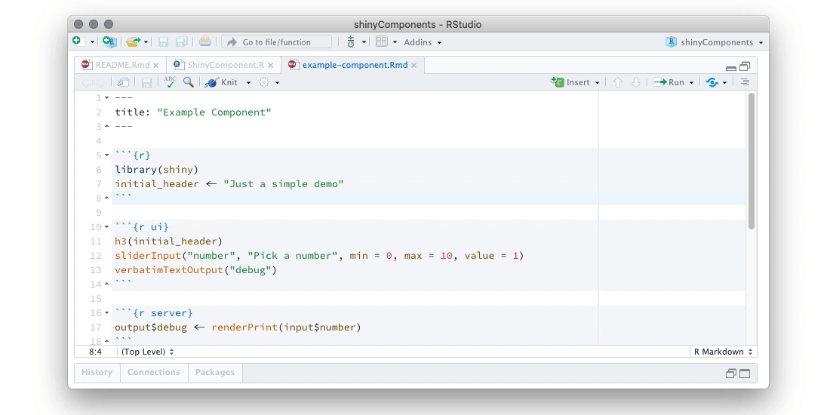Image resolution: width=830 pixels, height=415 pixels.
Task: Collapse the YAML header fold at line 1
Action: pos(106,98)
